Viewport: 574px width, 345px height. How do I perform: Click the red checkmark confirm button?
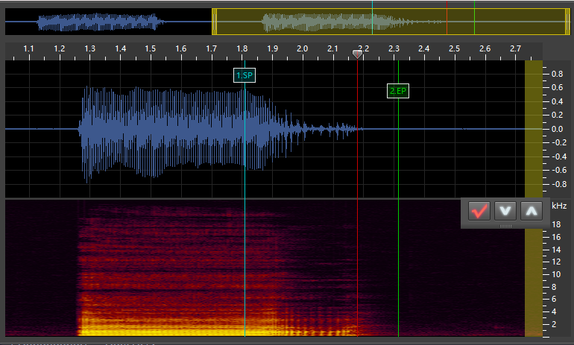[x=479, y=211]
